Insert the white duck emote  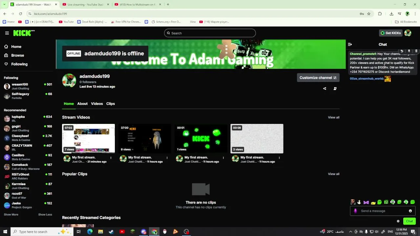pos(359,202)
